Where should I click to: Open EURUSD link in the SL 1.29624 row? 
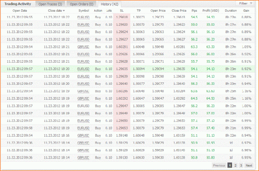(x=83, y=32)
